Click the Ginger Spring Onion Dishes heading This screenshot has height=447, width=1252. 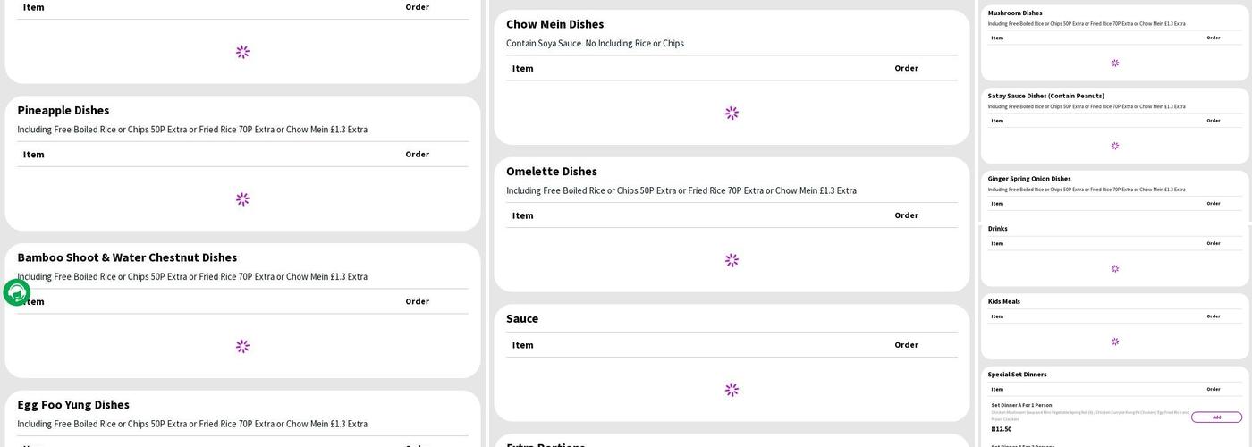coord(1028,179)
